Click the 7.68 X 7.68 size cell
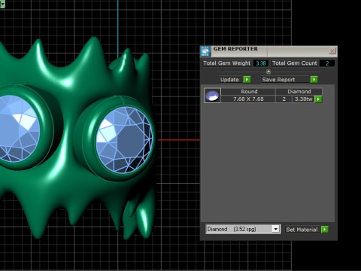Screen dimensions: 361x271 coord(248,99)
